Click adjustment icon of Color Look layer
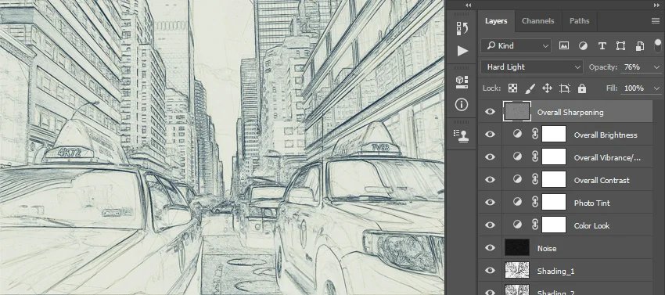 click(517, 225)
